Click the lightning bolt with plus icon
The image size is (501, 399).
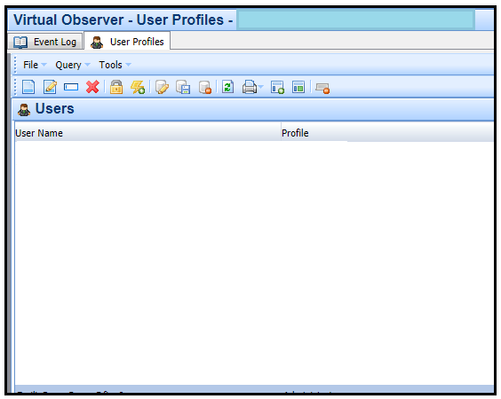coord(138,87)
